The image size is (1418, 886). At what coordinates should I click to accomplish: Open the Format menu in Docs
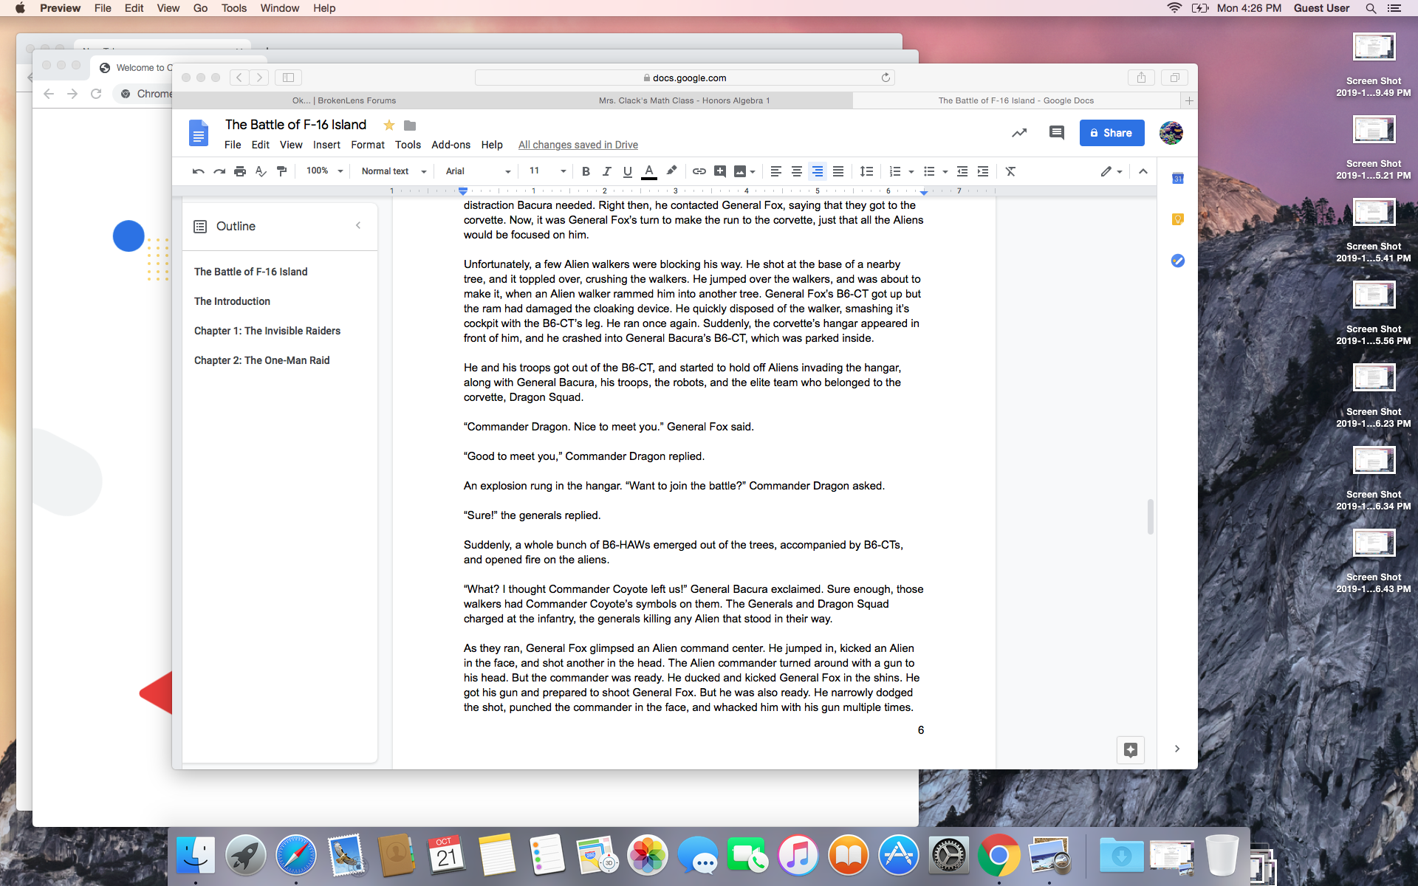[368, 145]
